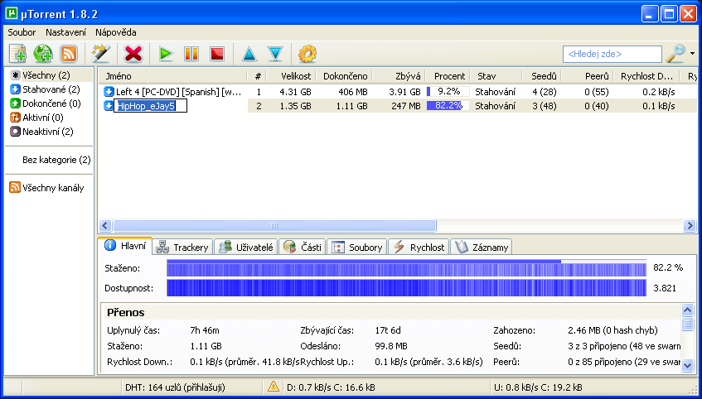Image resolution: width=702 pixels, height=399 pixels.
Task: Sort by Velikost column header
Action: 293,76
